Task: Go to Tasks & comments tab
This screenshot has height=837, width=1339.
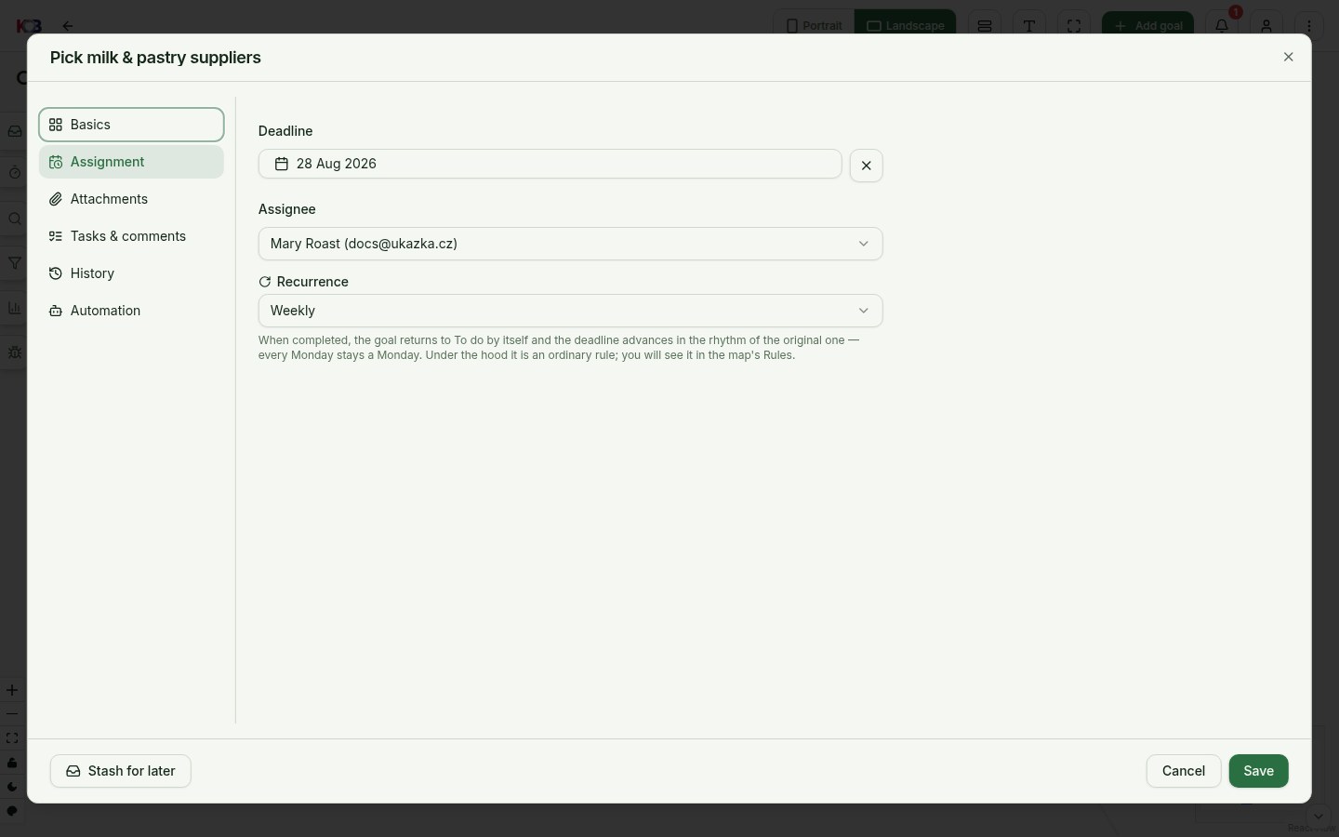Action: pos(131,236)
